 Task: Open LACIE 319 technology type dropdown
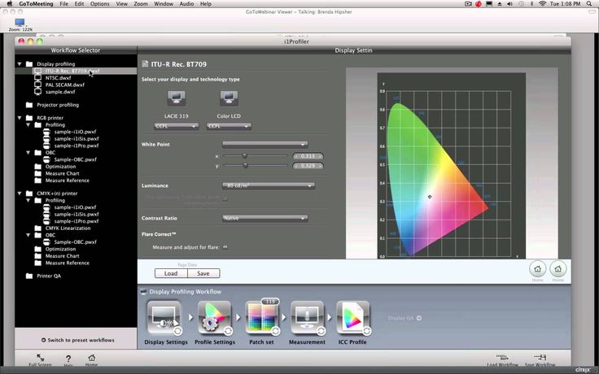point(176,126)
